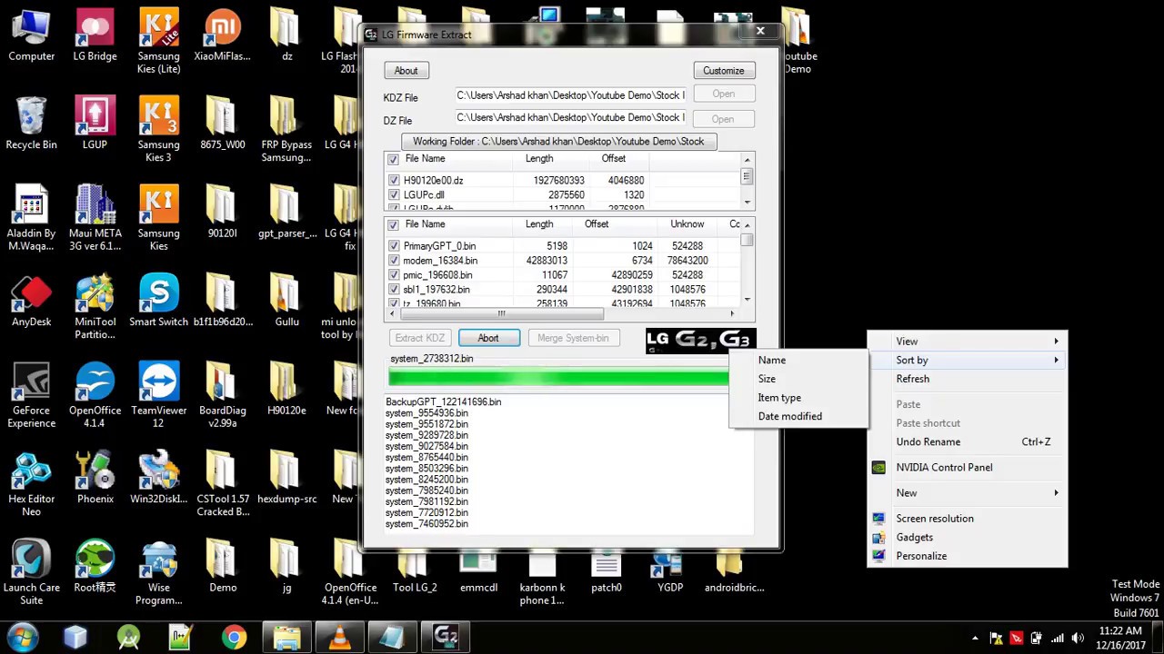Select the OpenOffice 4.1.4 icon
Image resolution: width=1164 pixels, height=654 pixels.
pyautogui.click(x=95, y=396)
